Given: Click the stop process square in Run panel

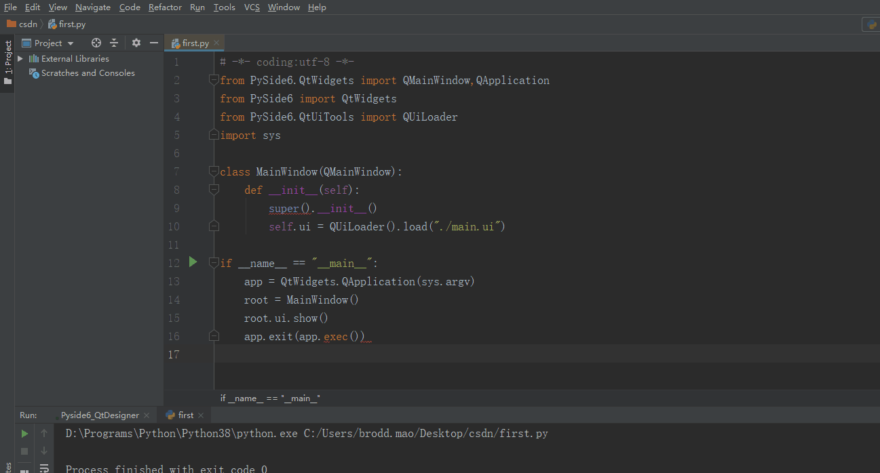Looking at the screenshot, I should (x=24, y=451).
